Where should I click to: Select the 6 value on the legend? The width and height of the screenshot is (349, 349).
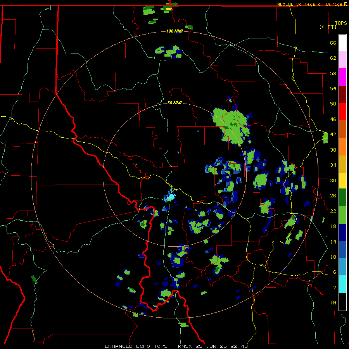pos(334,272)
